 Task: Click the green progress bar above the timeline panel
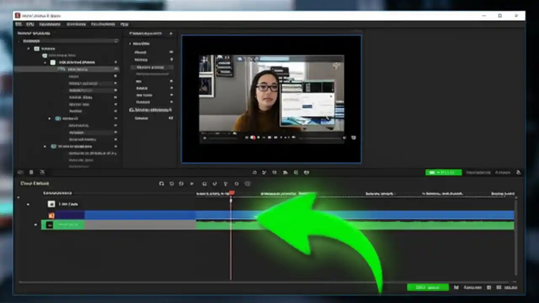[443, 172]
